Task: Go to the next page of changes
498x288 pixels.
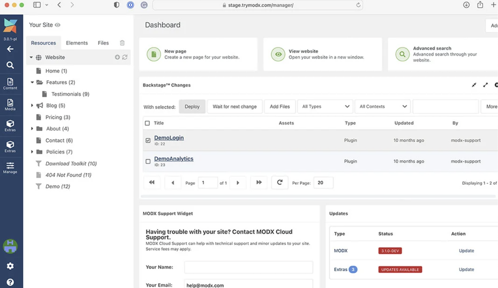Action: click(x=238, y=182)
